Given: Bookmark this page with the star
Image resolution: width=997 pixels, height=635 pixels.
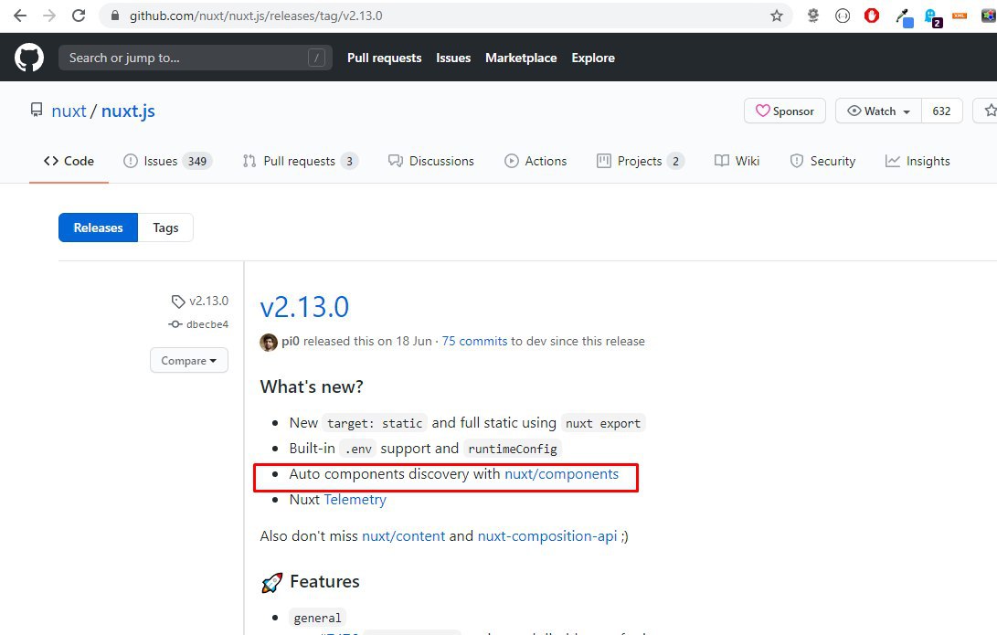Looking at the screenshot, I should pos(777,16).
